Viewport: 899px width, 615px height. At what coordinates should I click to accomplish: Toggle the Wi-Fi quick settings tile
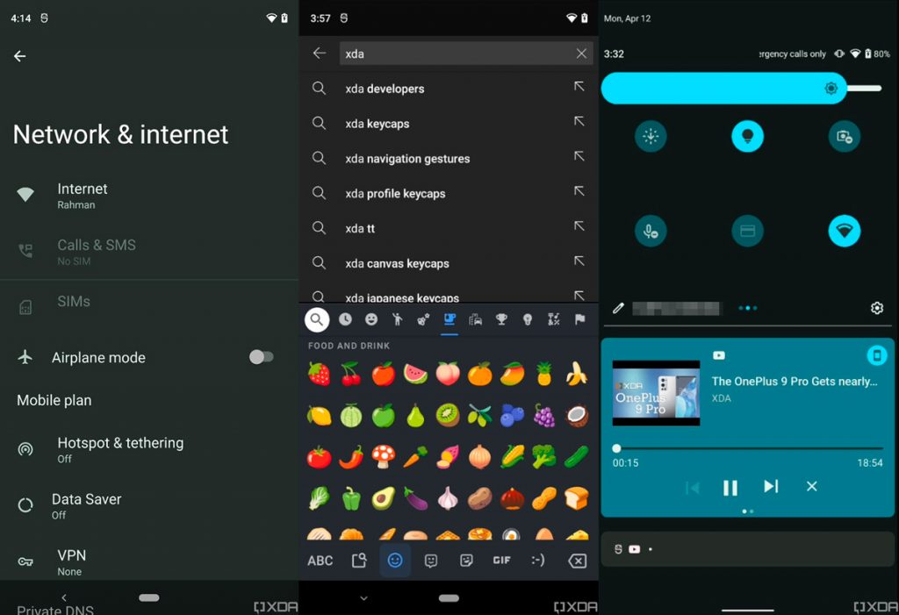(x=844, y=231)
